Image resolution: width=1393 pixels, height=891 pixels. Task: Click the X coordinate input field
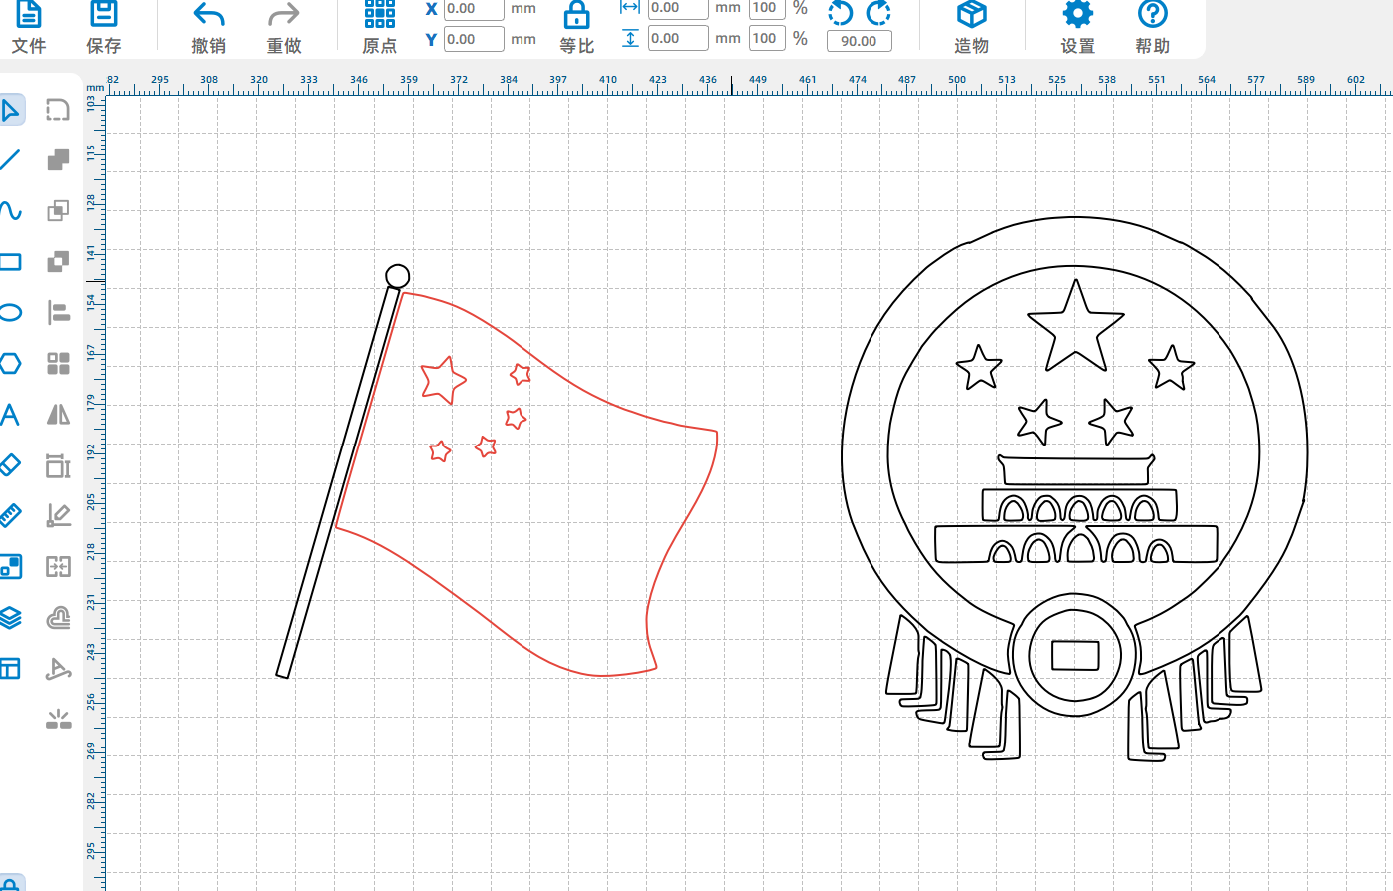point(473,9)
